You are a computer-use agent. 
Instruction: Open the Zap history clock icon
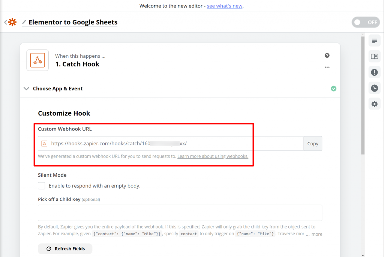[374, 88]
